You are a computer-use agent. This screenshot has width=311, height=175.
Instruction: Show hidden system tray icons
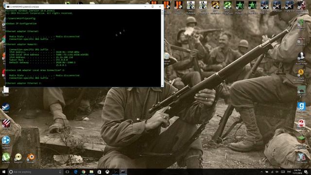click(261, 172)
